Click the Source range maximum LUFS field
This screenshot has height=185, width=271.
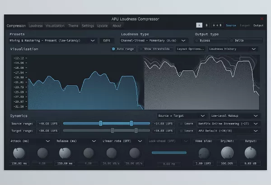(164, 124)
